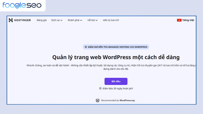203x114 pixels.
Task: Click the Bắt đầu button
Action: pyautogui.click(x=116, y=81)
